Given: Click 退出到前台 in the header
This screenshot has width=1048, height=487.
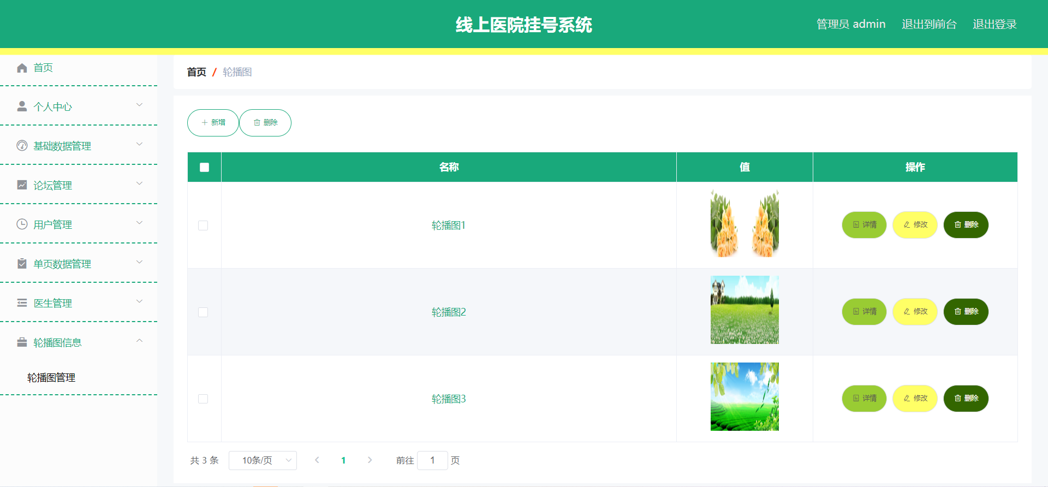Looking at the screenshot, I should 929,24.
